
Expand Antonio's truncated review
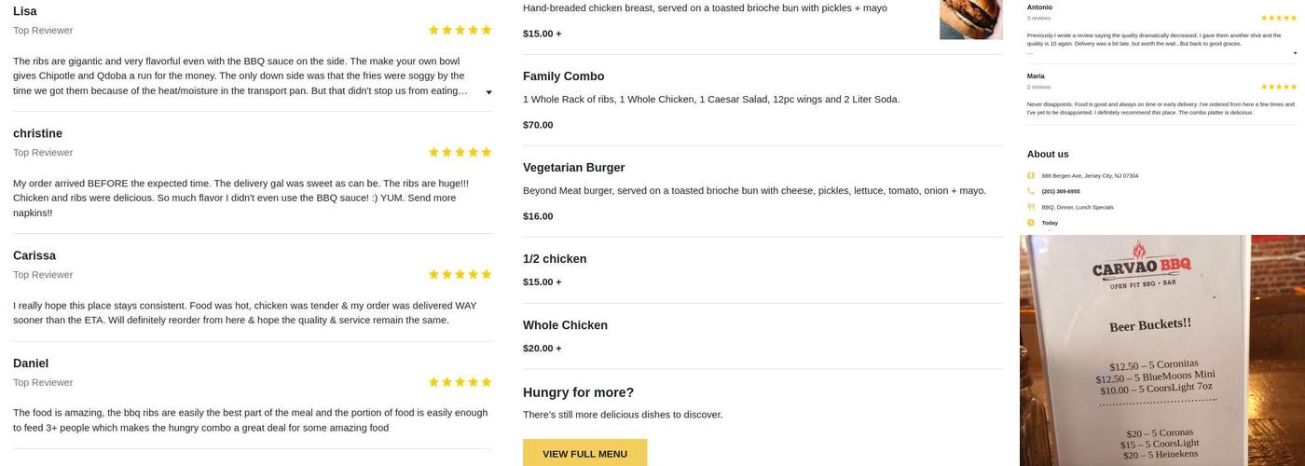pos(1295,53)
